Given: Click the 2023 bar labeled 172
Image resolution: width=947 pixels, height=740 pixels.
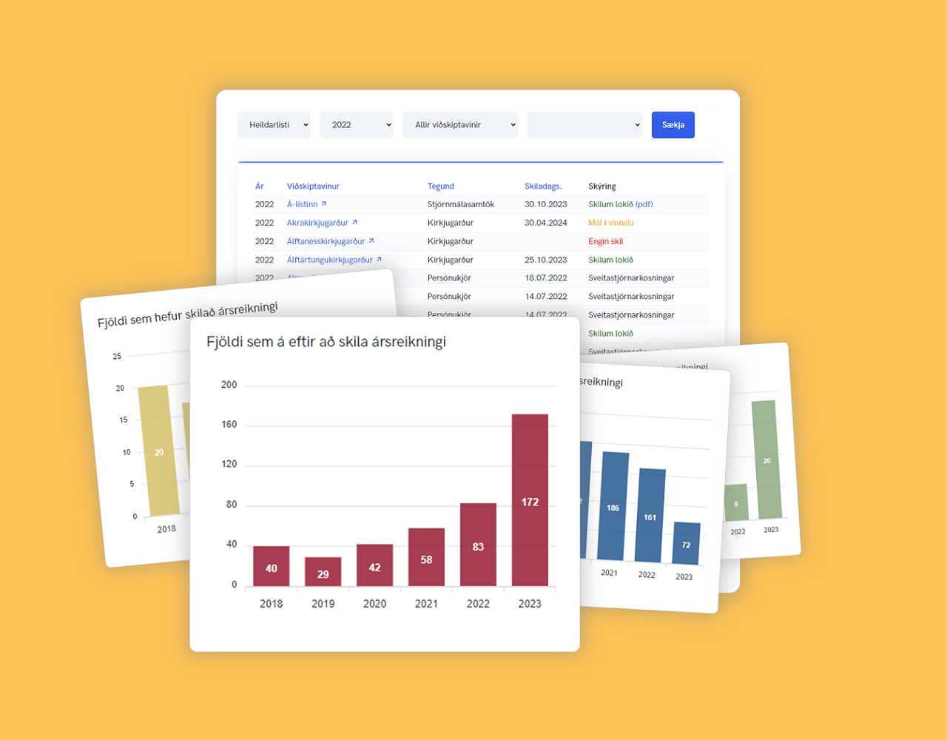Looking at the screenshot, I should (x=530, y=500).
